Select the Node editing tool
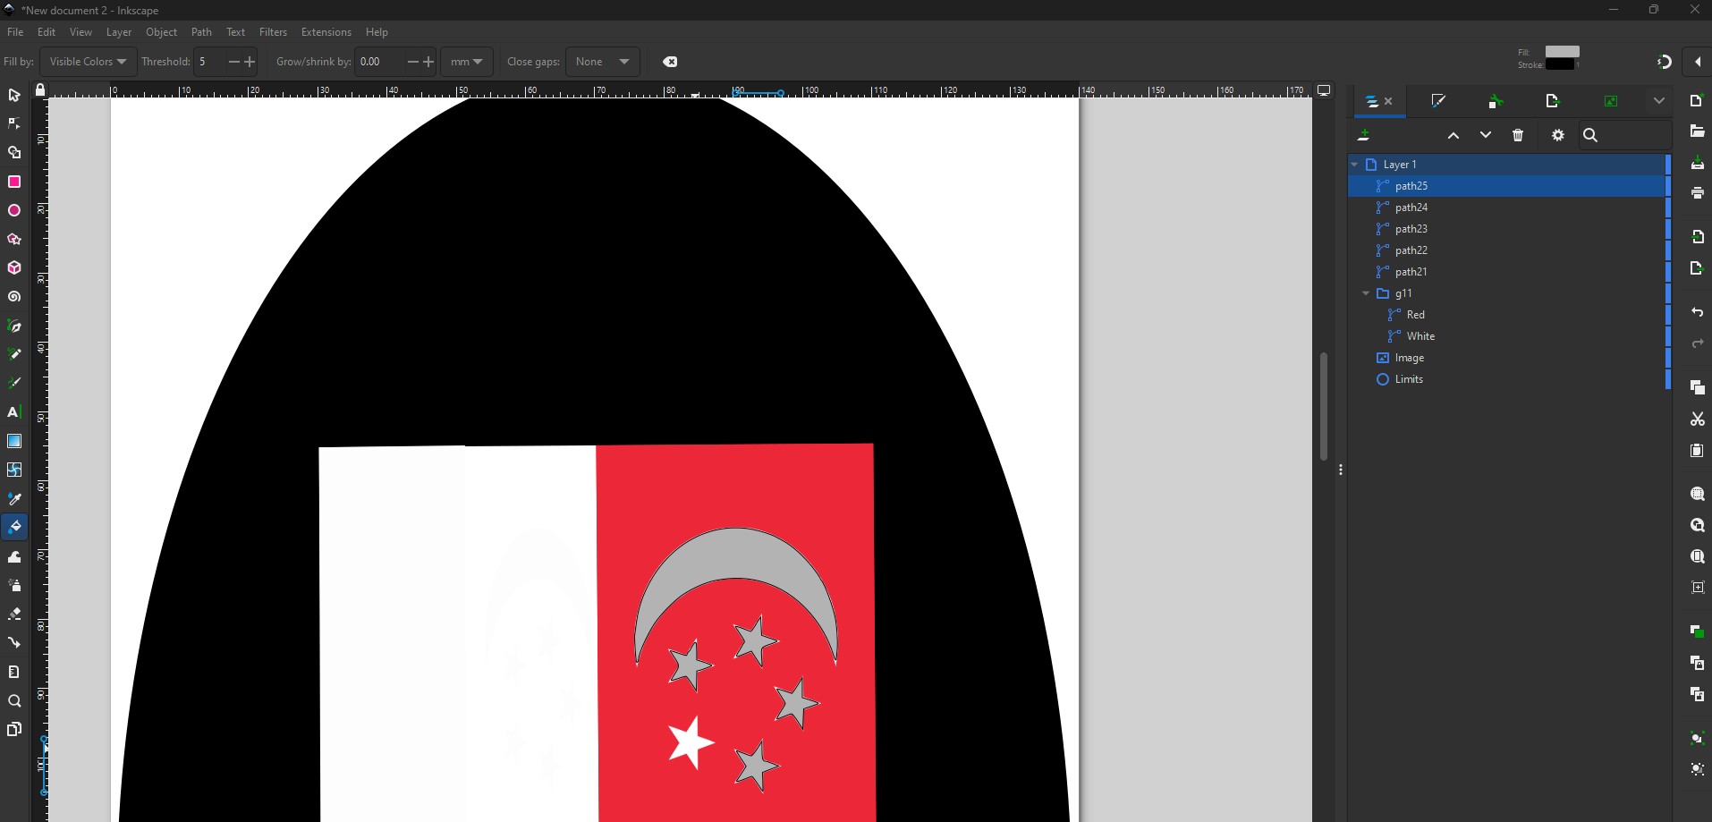1712x822 pixels. (x=14, y=124)
